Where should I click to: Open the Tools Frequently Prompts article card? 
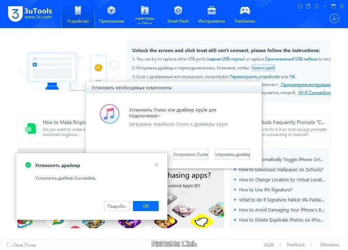[295, 128]
